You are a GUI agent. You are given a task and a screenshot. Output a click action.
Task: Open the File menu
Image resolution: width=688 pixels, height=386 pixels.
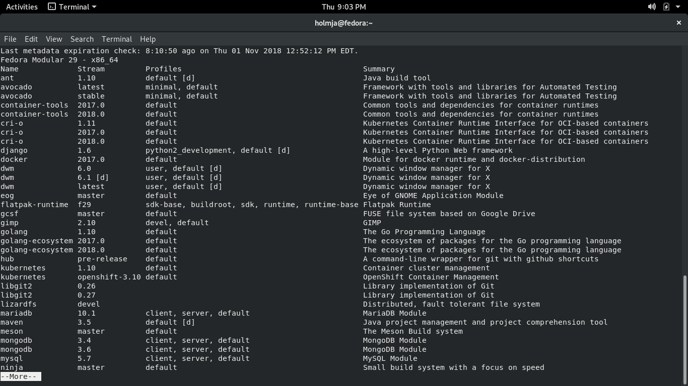(10, 39)
